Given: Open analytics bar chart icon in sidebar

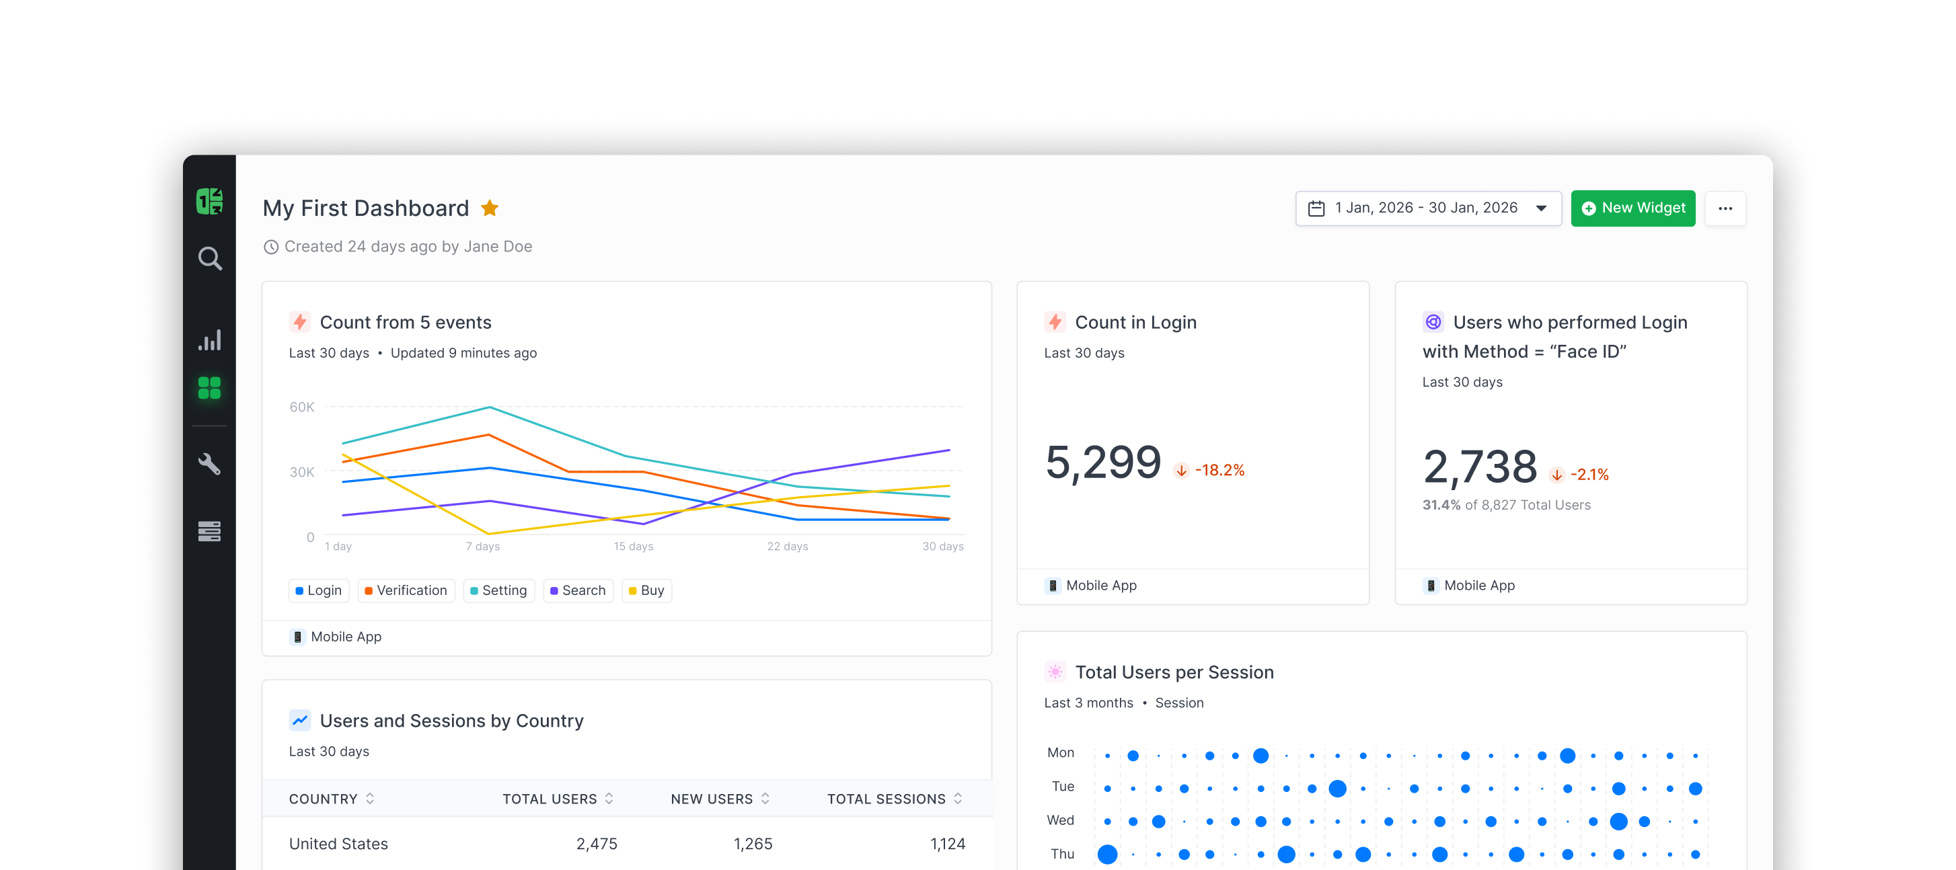Looking at the screenshot, I should 210,340.
